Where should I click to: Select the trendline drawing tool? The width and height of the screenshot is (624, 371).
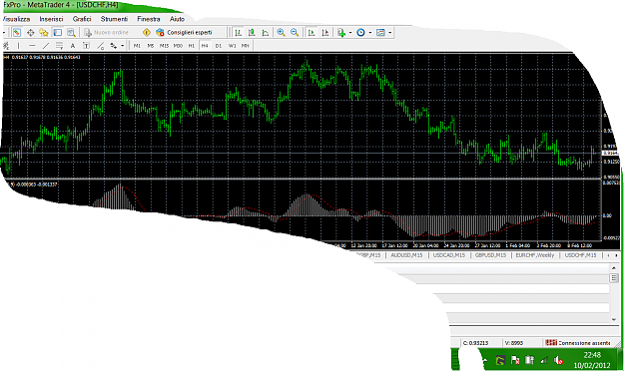tap(46, 46)
